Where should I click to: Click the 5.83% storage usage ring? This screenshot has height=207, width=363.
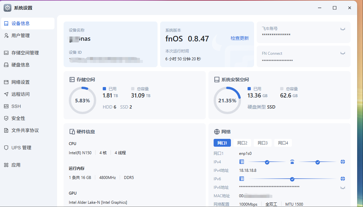click(x=83, y=100)
